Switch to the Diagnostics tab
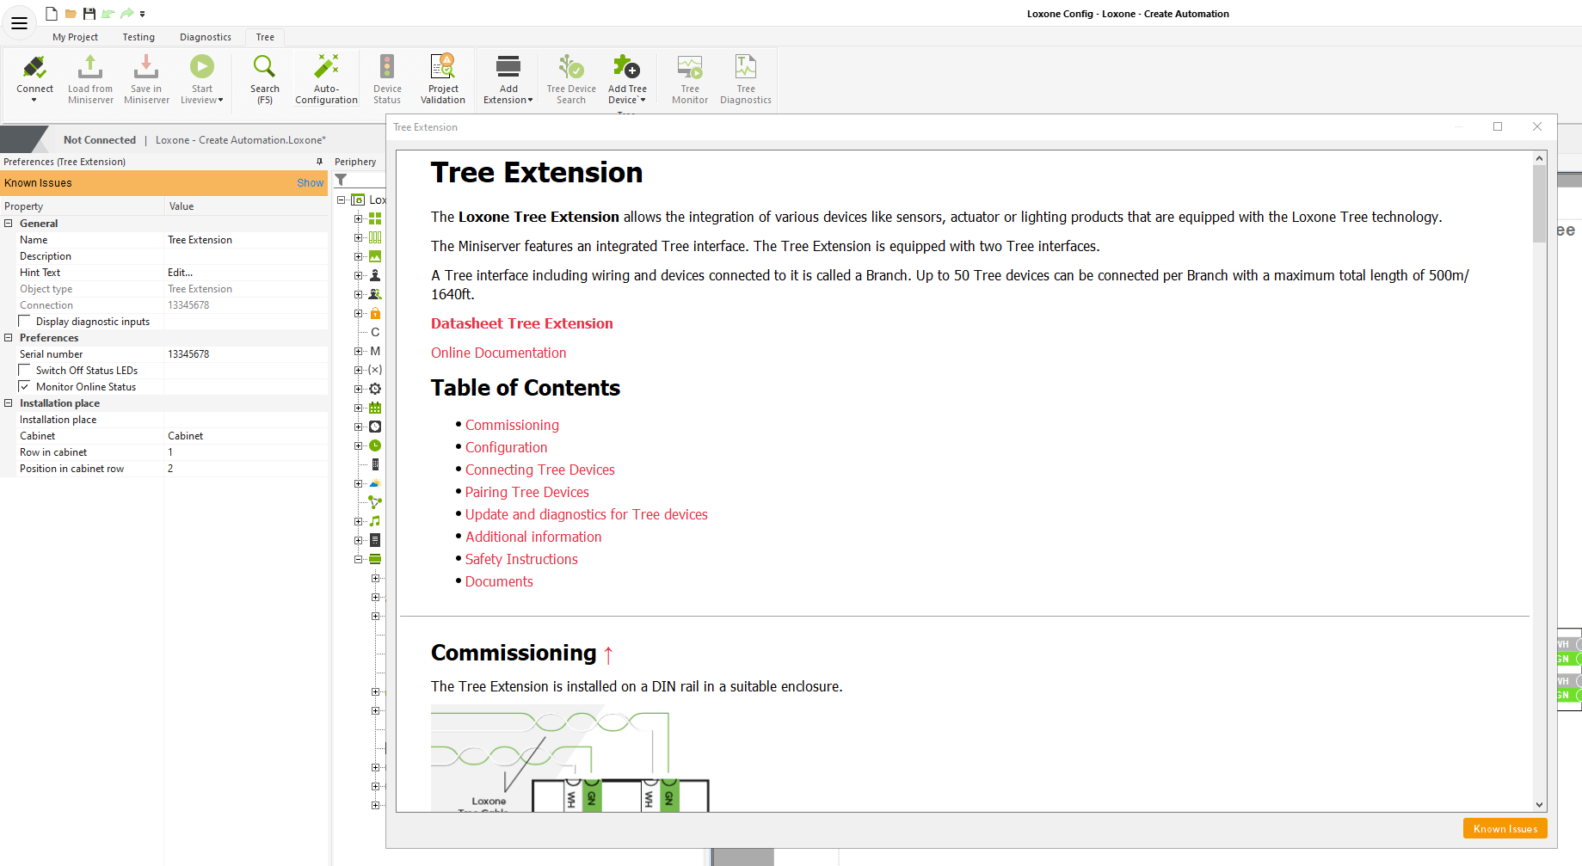This screenshot has height=866, width=1582. [205, 37]
